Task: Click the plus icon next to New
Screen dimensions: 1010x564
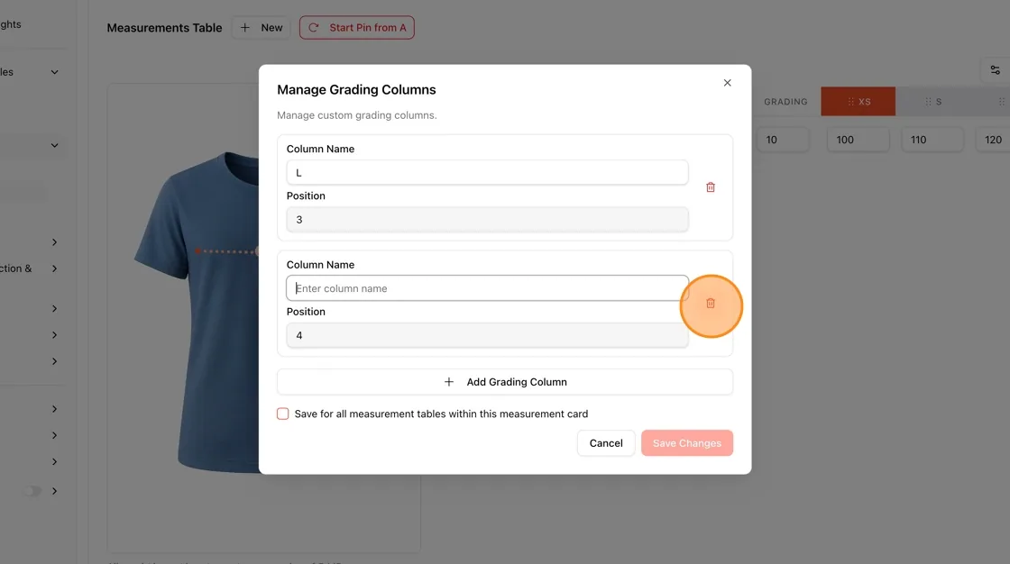Action: click(x=244, y=28)
